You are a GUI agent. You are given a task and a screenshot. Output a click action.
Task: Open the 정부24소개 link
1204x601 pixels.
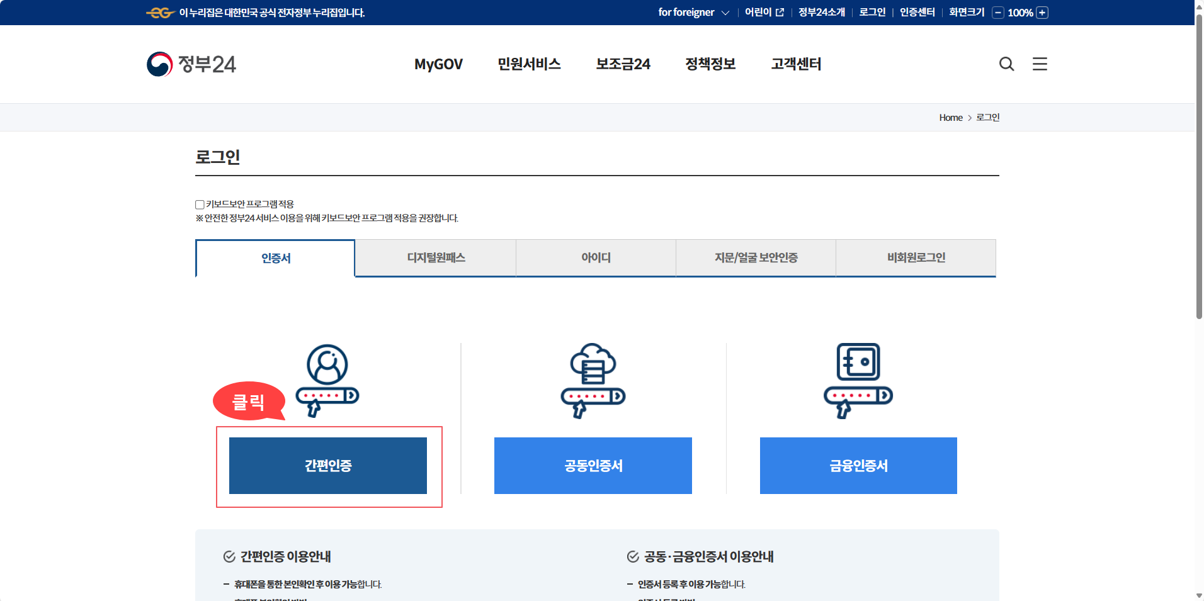(822, 13)
